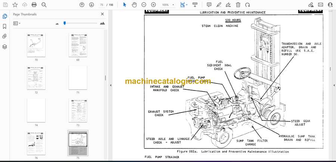
Task: Select the current page 75 thumbnail
Action: click(x=78, y=143)
